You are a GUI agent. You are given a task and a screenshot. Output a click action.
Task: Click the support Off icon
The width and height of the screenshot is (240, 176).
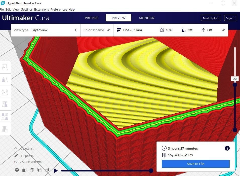click(x=183, y=30)
